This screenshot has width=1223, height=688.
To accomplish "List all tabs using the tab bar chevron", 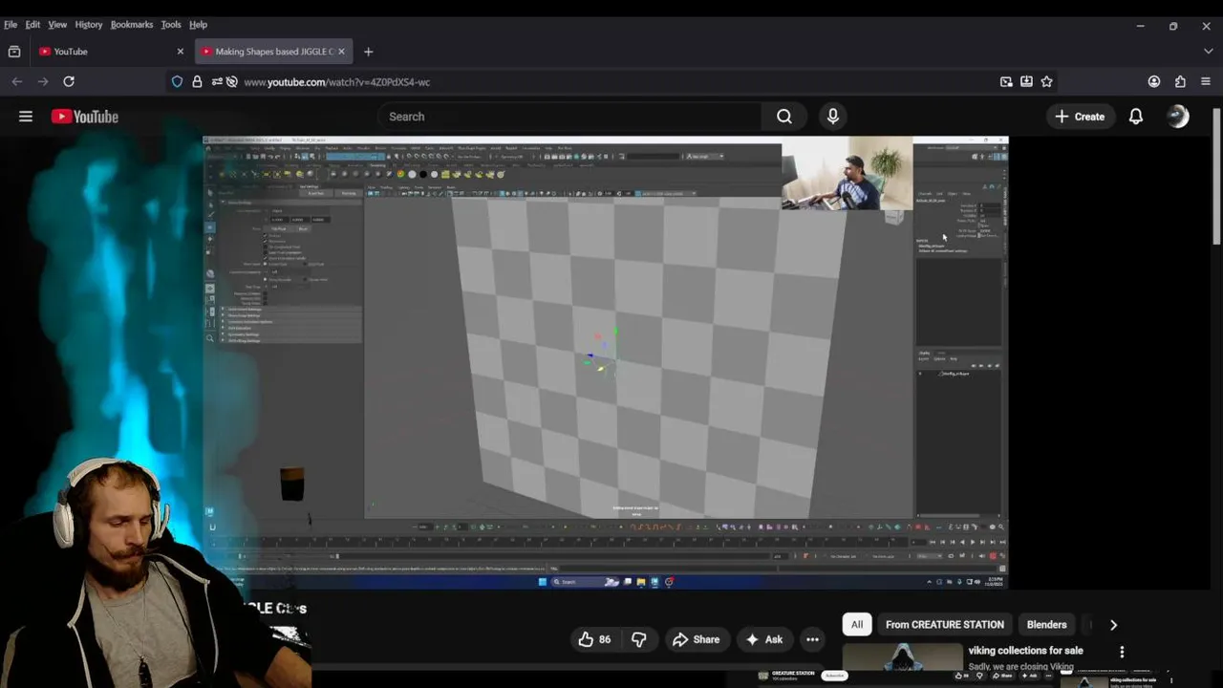I will coord(1207,52).
